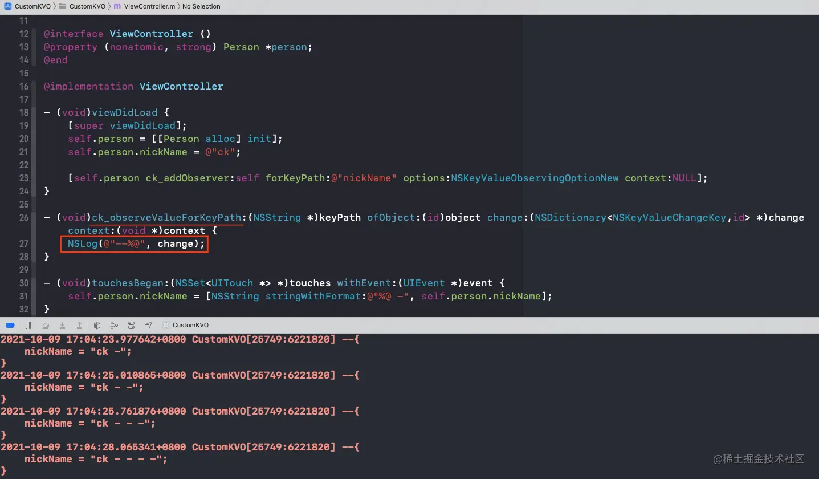Click @interface ViewController declaration
The image size is (819, 479).
128,34
